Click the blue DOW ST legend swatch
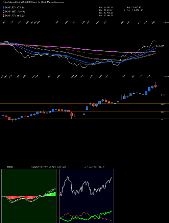This screenshot has height=223, width=169. click(x=3, y=7)
